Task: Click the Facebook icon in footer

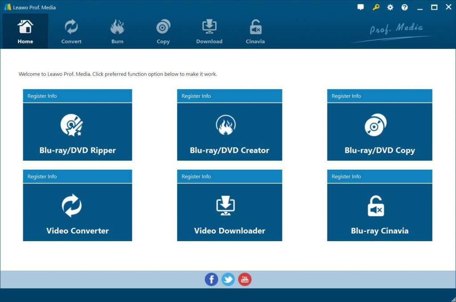Action: [x=212, y=279]
